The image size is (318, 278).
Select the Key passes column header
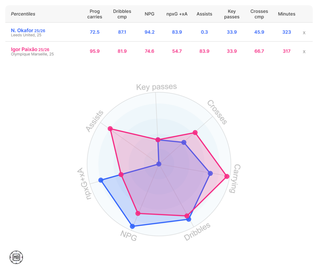point(232,14)
